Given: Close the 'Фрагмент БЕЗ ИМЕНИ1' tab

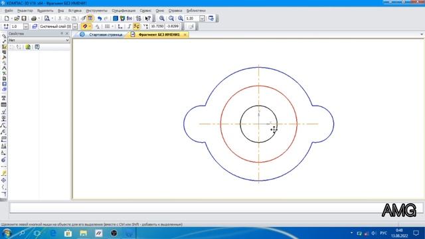Looking at the screenshot, I should 185,35.
